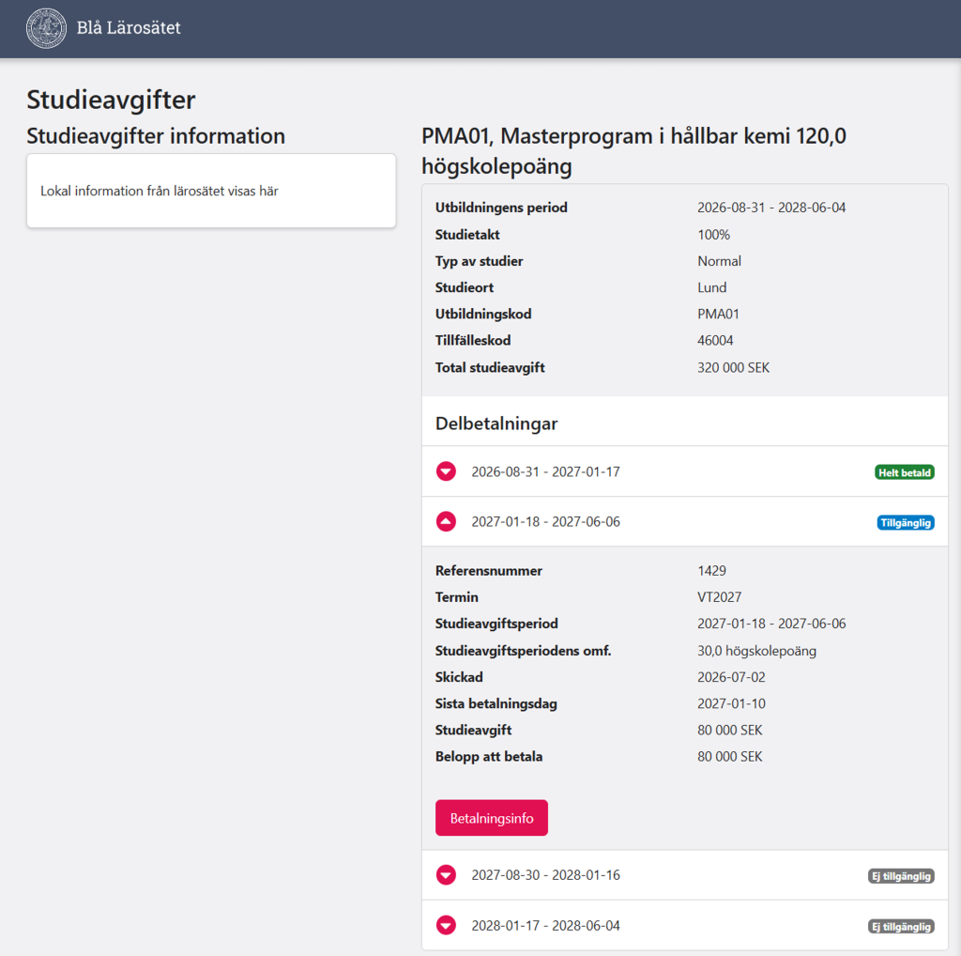Click the value 30,0 högskolepoäng
This screenshot has width=961, height=956.
coord(756,651)
